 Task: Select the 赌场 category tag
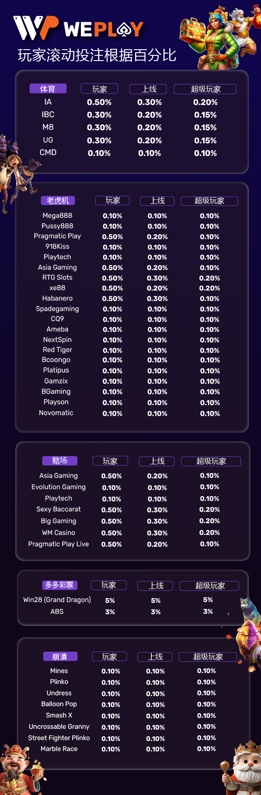click(60, 460)
